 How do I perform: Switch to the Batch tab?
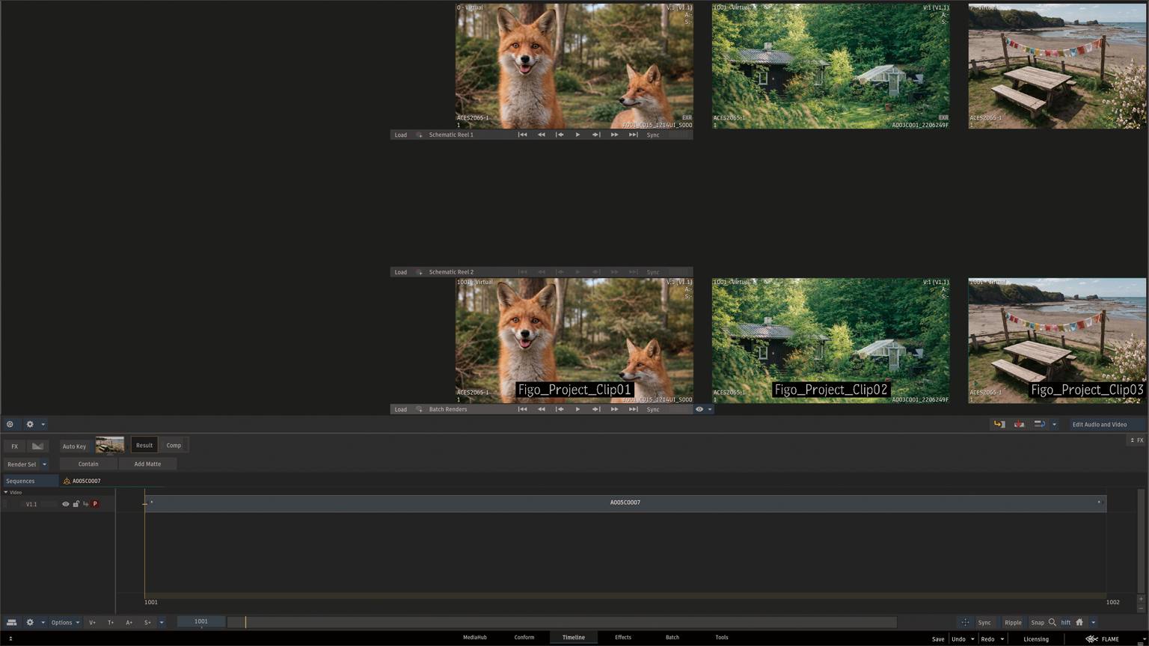pyautogui.click(x=672, y=638)
